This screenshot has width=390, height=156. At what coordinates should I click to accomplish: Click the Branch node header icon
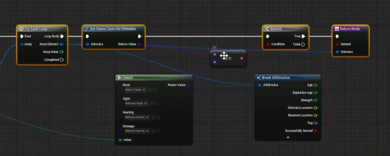[267, 29]
